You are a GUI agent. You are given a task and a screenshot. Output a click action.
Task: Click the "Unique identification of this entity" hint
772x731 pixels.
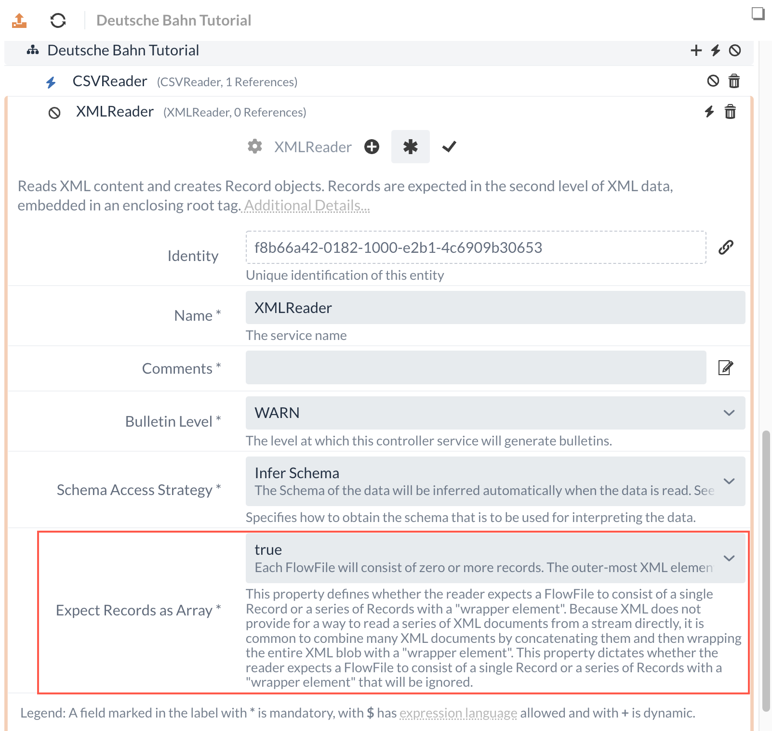click(345, 275)
